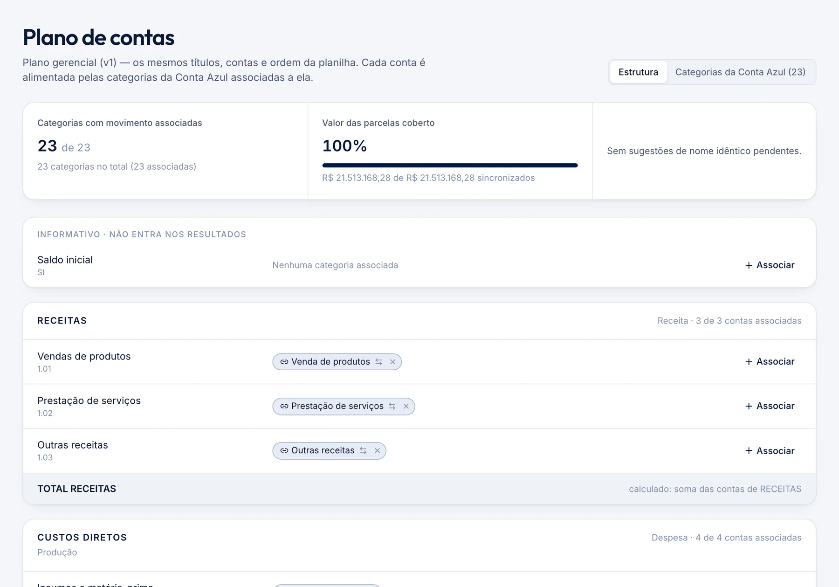The height and width of the screenshot is (587, 839).
Task: Click the 'Plano de contas' page title
Action: 98,37
